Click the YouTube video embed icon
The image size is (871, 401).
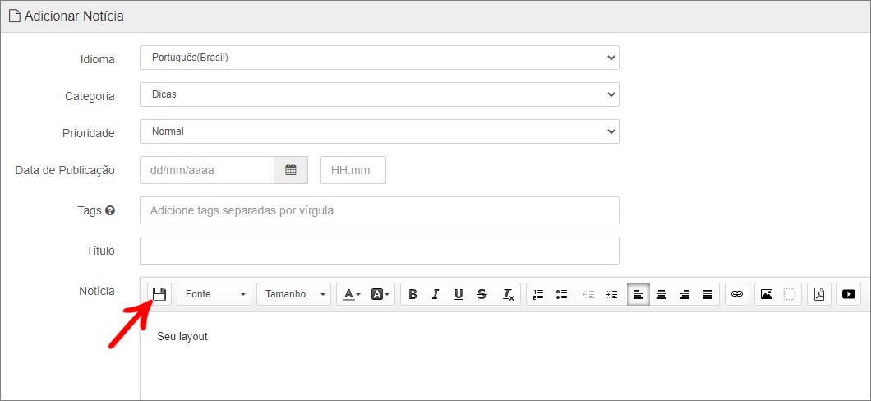[849, 294]
